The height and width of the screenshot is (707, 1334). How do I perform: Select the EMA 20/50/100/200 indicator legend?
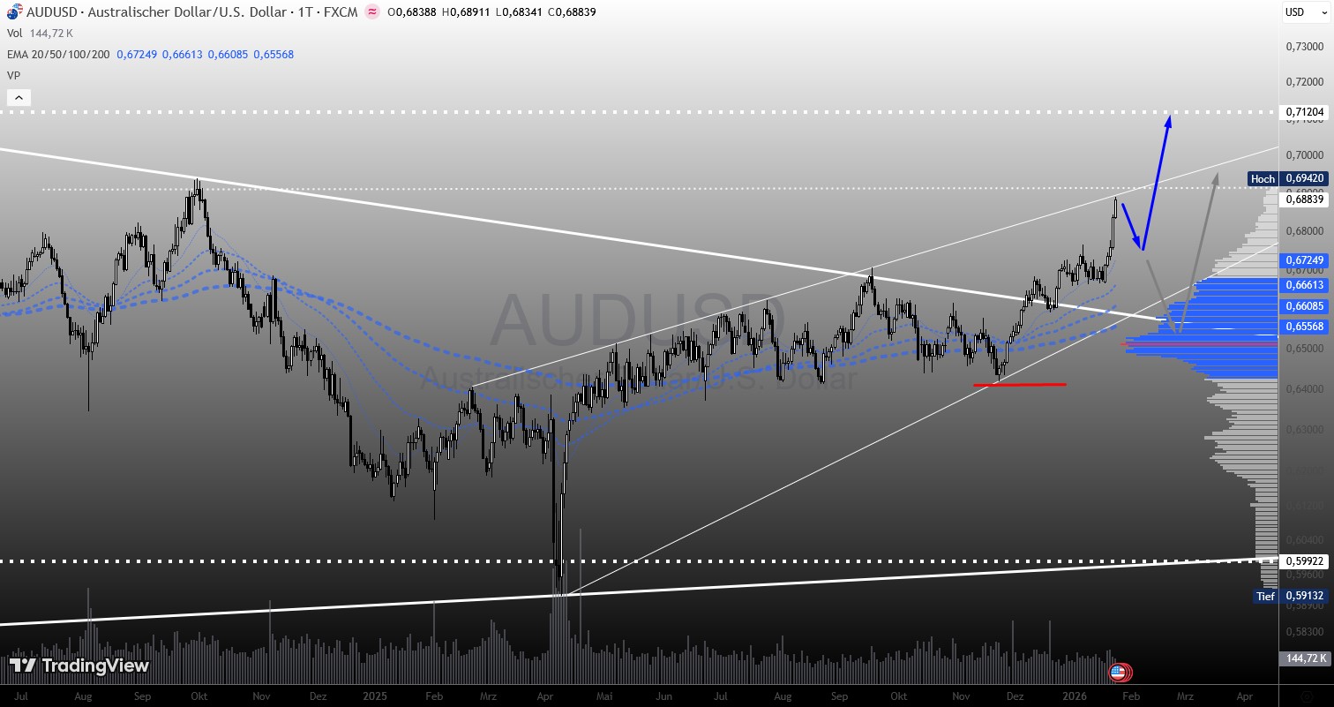[59, 55]
